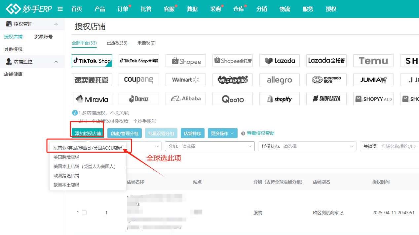Switch to the 全部平台(33) tab
The width and height of the screenshot is (419, 235).
(84, 43)
